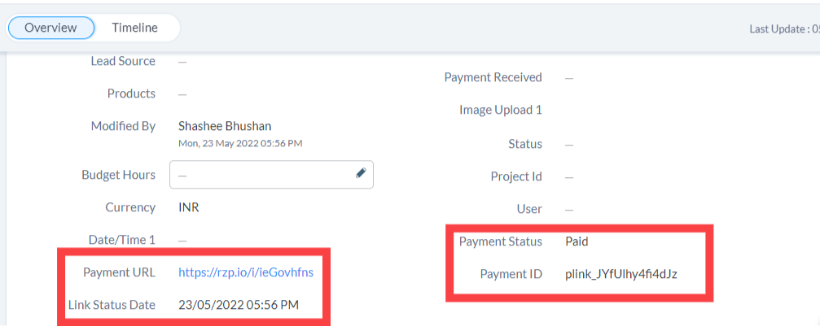Click the 'Project Id' field label
The image size is (820, 326).
(x=517, y=176)
